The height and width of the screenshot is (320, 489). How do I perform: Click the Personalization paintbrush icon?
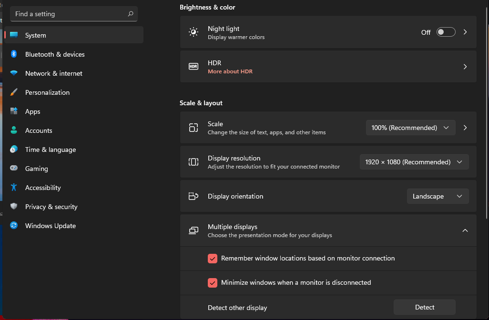[14, 92]
